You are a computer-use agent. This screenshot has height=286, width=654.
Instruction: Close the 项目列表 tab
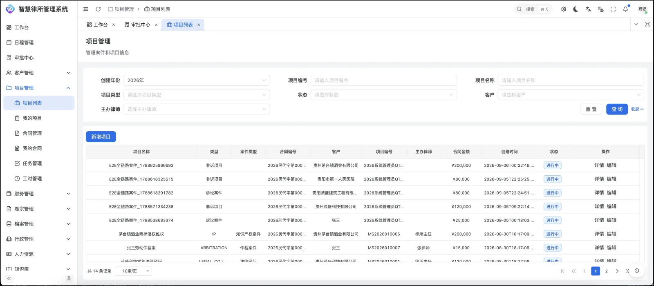coord(199,25)
